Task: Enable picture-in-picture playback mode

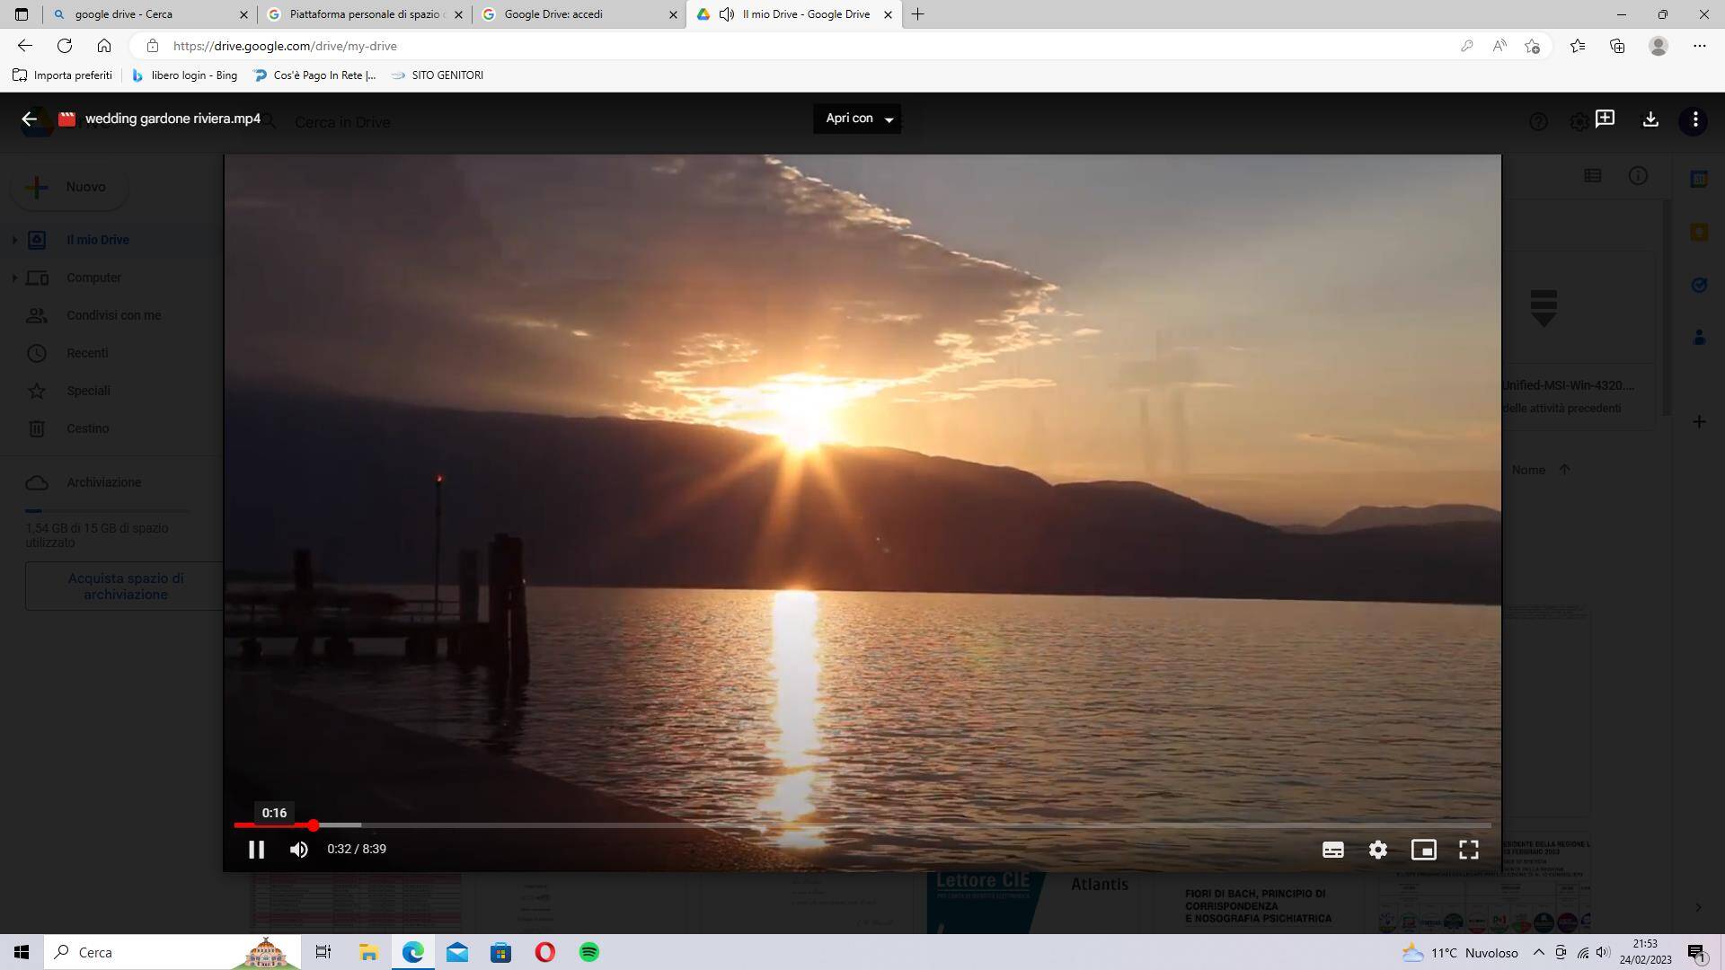Action: (1424, 849)
